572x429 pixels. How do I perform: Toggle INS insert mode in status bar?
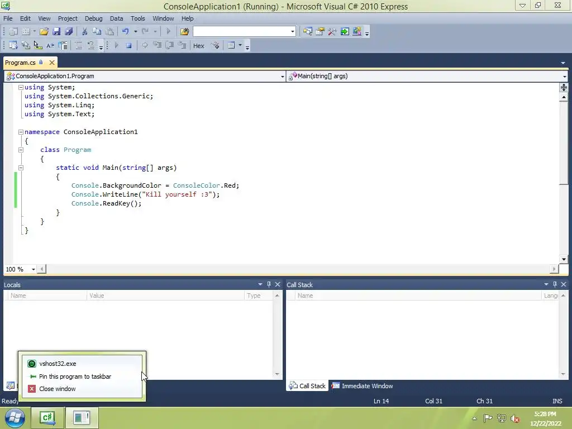coord(557,401)
